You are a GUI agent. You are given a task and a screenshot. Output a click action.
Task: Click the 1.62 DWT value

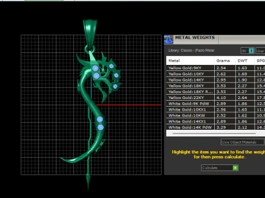tap(242, 116)
